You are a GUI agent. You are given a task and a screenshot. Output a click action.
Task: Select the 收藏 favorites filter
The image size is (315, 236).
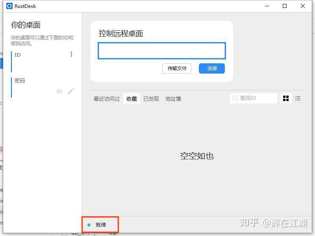(x=132, y=99)
